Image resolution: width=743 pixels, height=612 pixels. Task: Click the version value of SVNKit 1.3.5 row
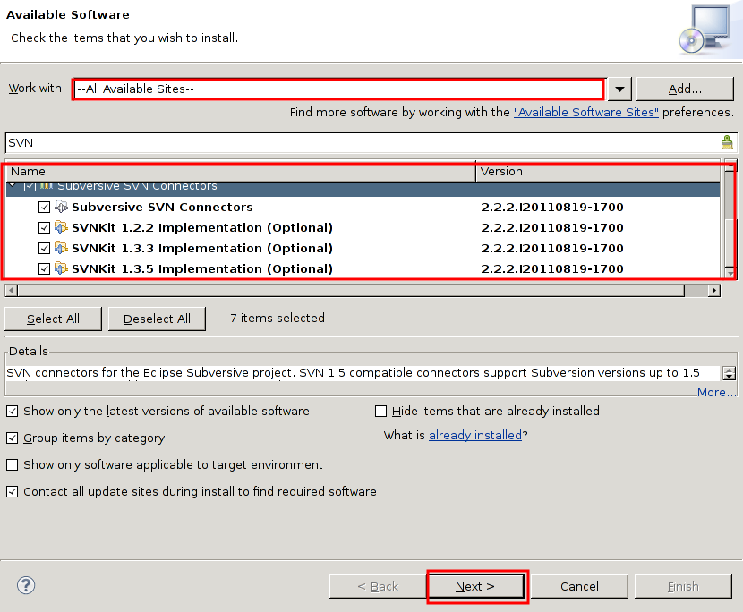coord(552,269)
